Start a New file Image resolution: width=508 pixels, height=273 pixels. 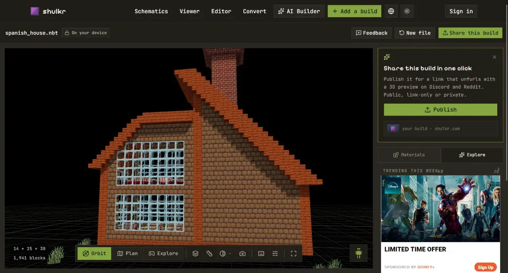[415, 33]
